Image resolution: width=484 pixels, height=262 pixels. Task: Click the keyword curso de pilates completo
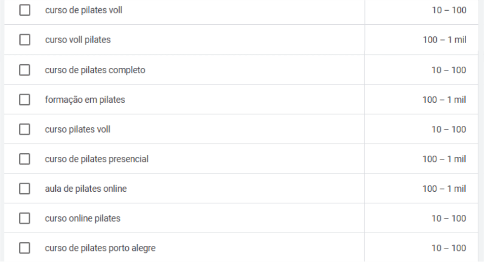click(x=95, y=70)
